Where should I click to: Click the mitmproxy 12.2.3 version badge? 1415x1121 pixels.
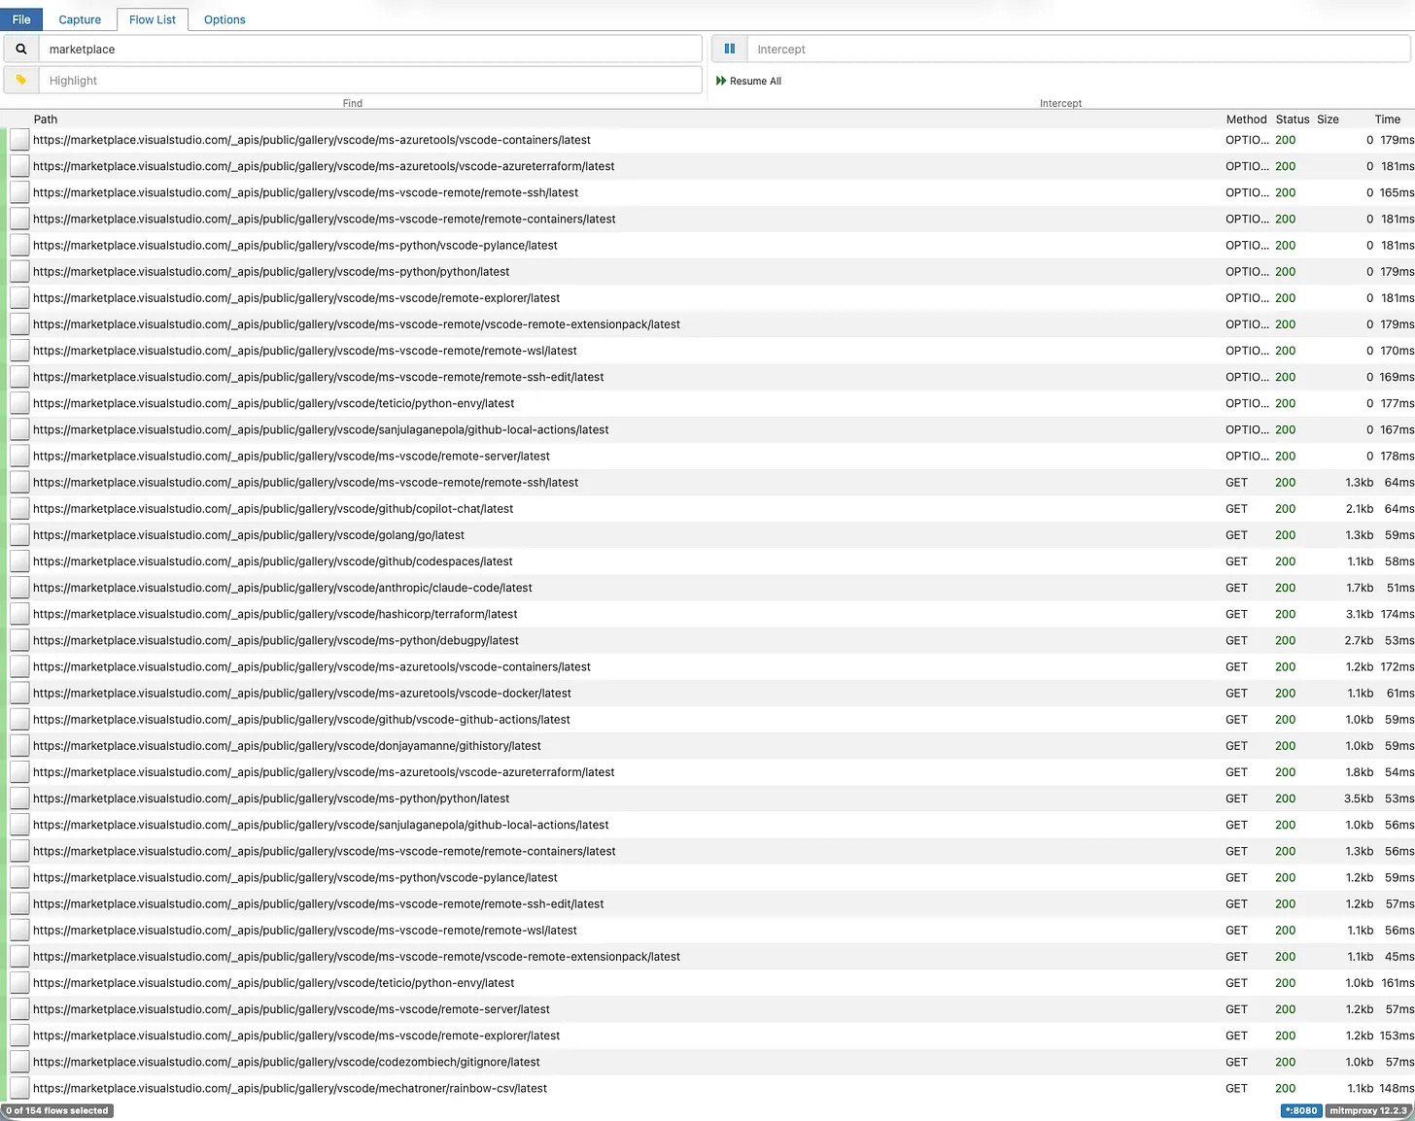coord(1368,1110)
